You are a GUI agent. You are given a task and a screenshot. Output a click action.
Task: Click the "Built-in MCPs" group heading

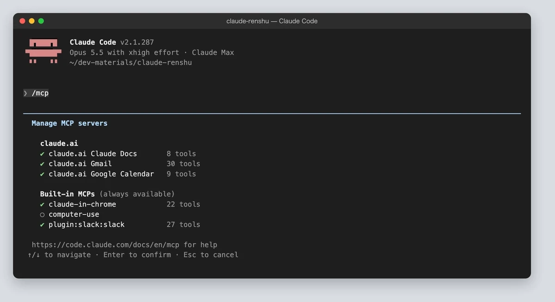[x=68, y=194]
